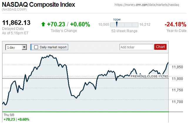Click the PREVIOUS CLOSE 11,792 label
Viewport: 188px width, 123px height.
(149, 76)
